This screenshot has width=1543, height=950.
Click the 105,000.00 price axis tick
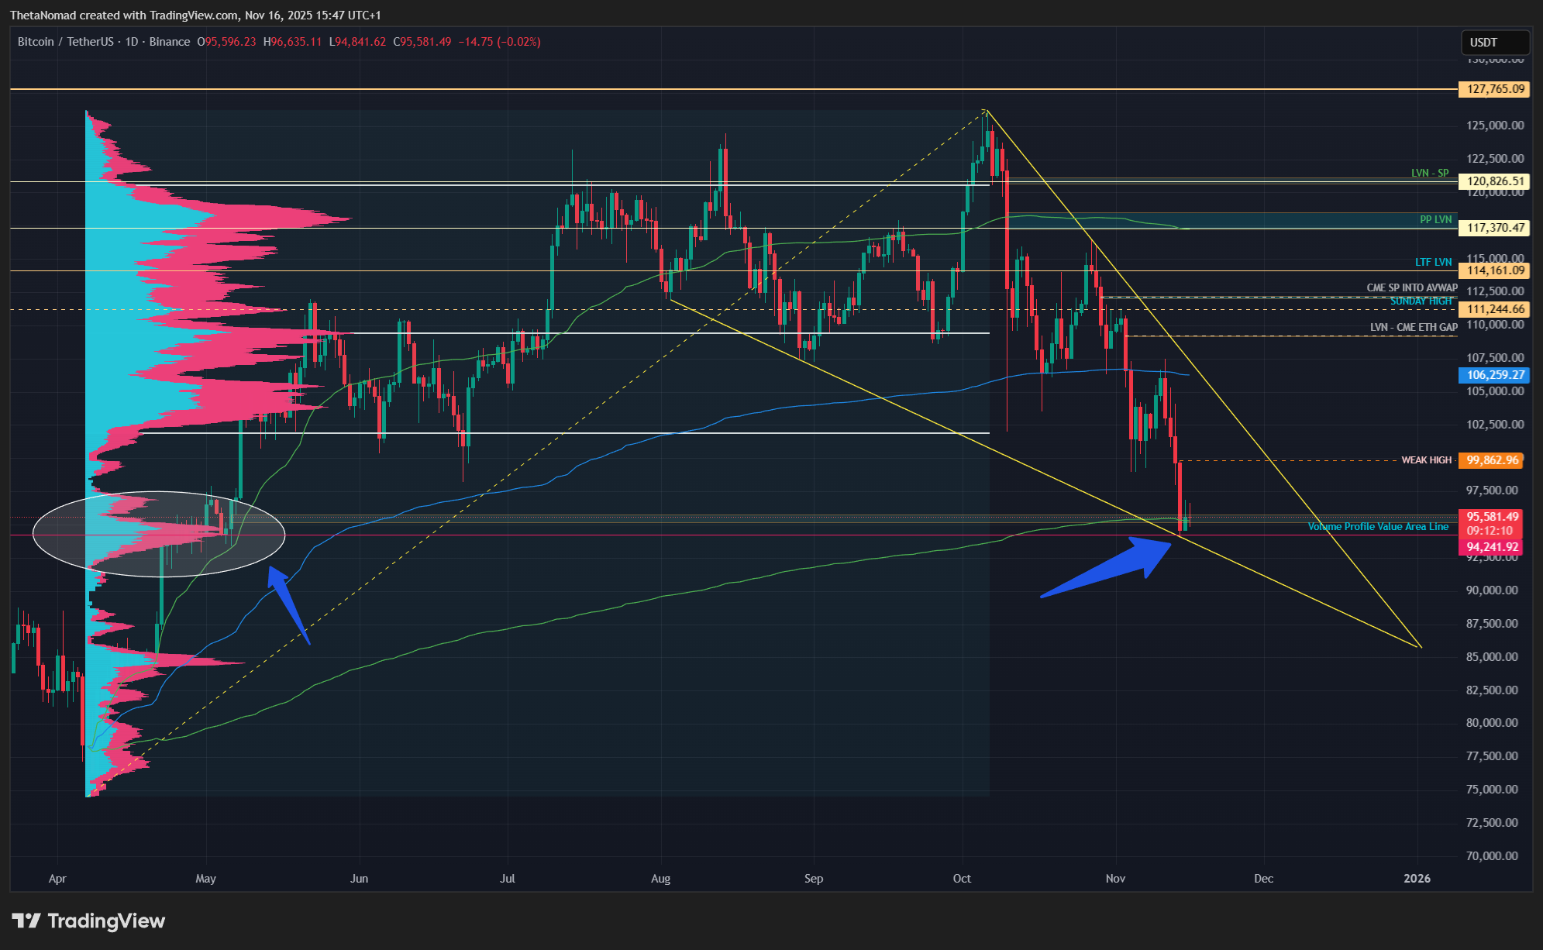point(1495,391)
